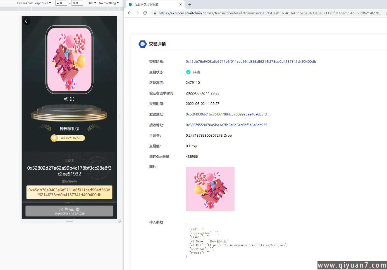This screenshot has height=270, width=387.
Task: Click the share icon under NFT image
Action: (x=66, y=99)
